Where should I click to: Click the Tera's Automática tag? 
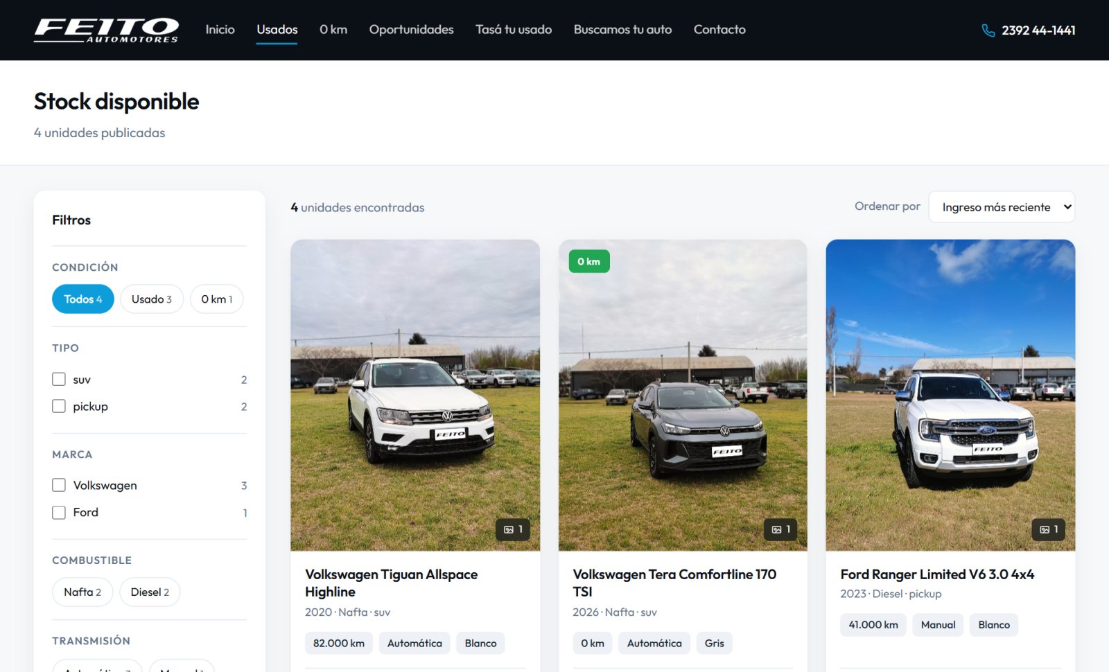point(654,644)
